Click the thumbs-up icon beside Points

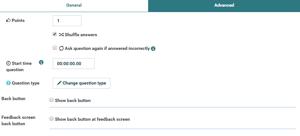pyautogui.click(x=8, y=20)
